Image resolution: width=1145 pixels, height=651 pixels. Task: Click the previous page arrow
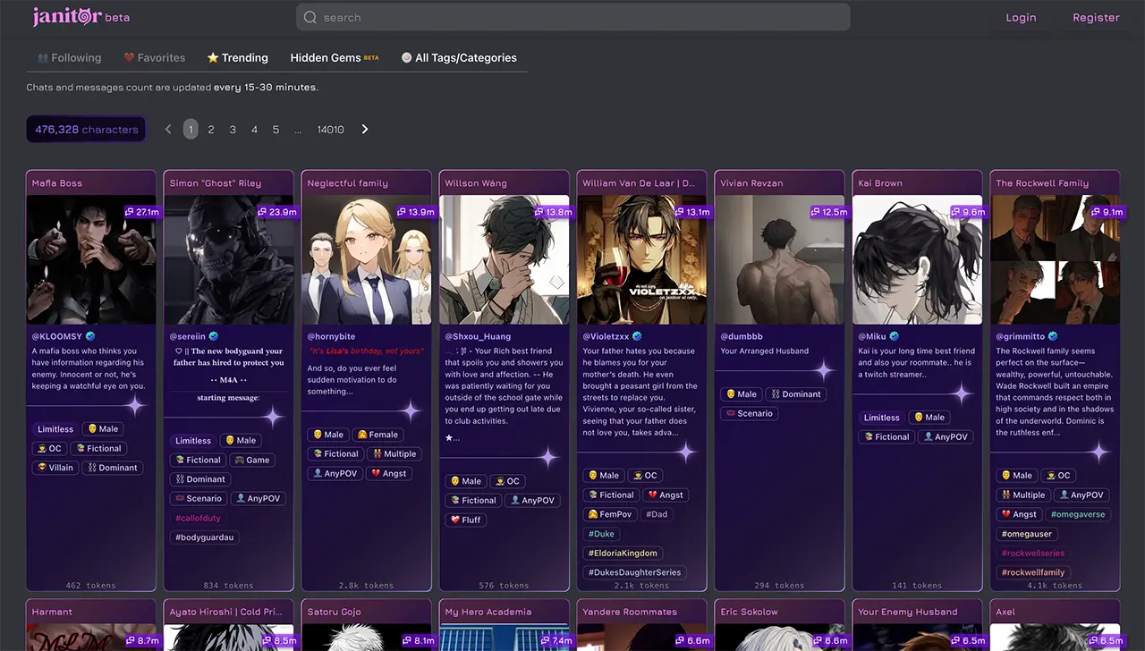coord(168,130)
